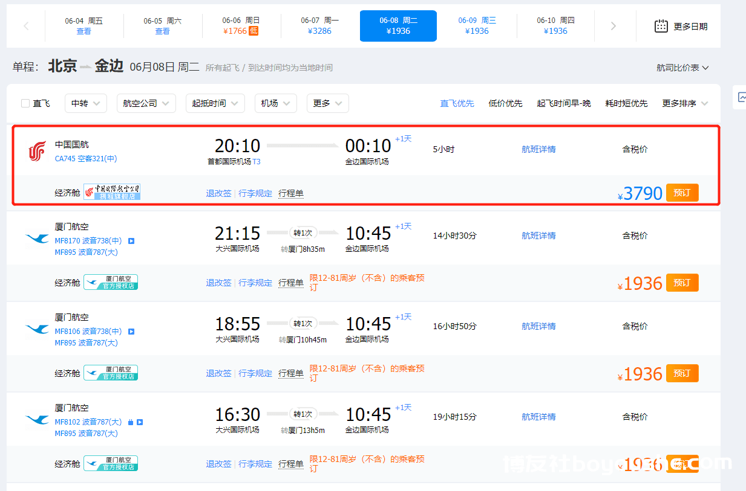
Task: Click the Air China flagship store badge
Action: (112, 192)
